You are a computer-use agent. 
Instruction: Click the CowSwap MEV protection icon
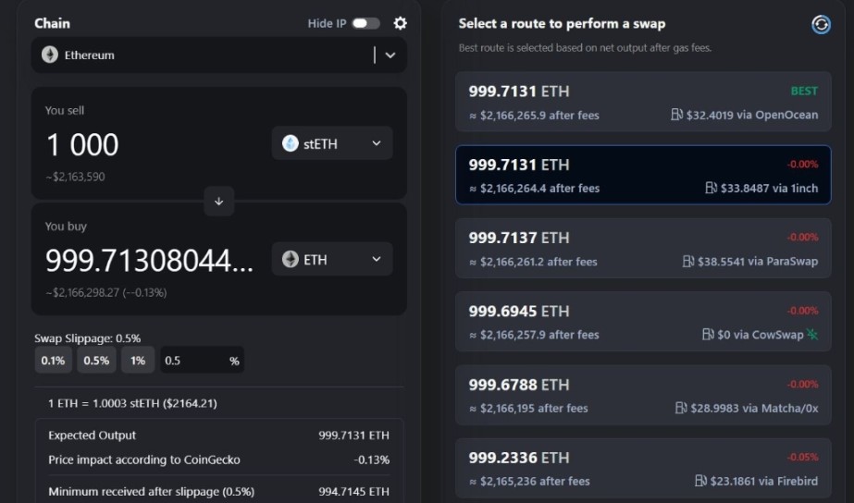tap(812, 335)
